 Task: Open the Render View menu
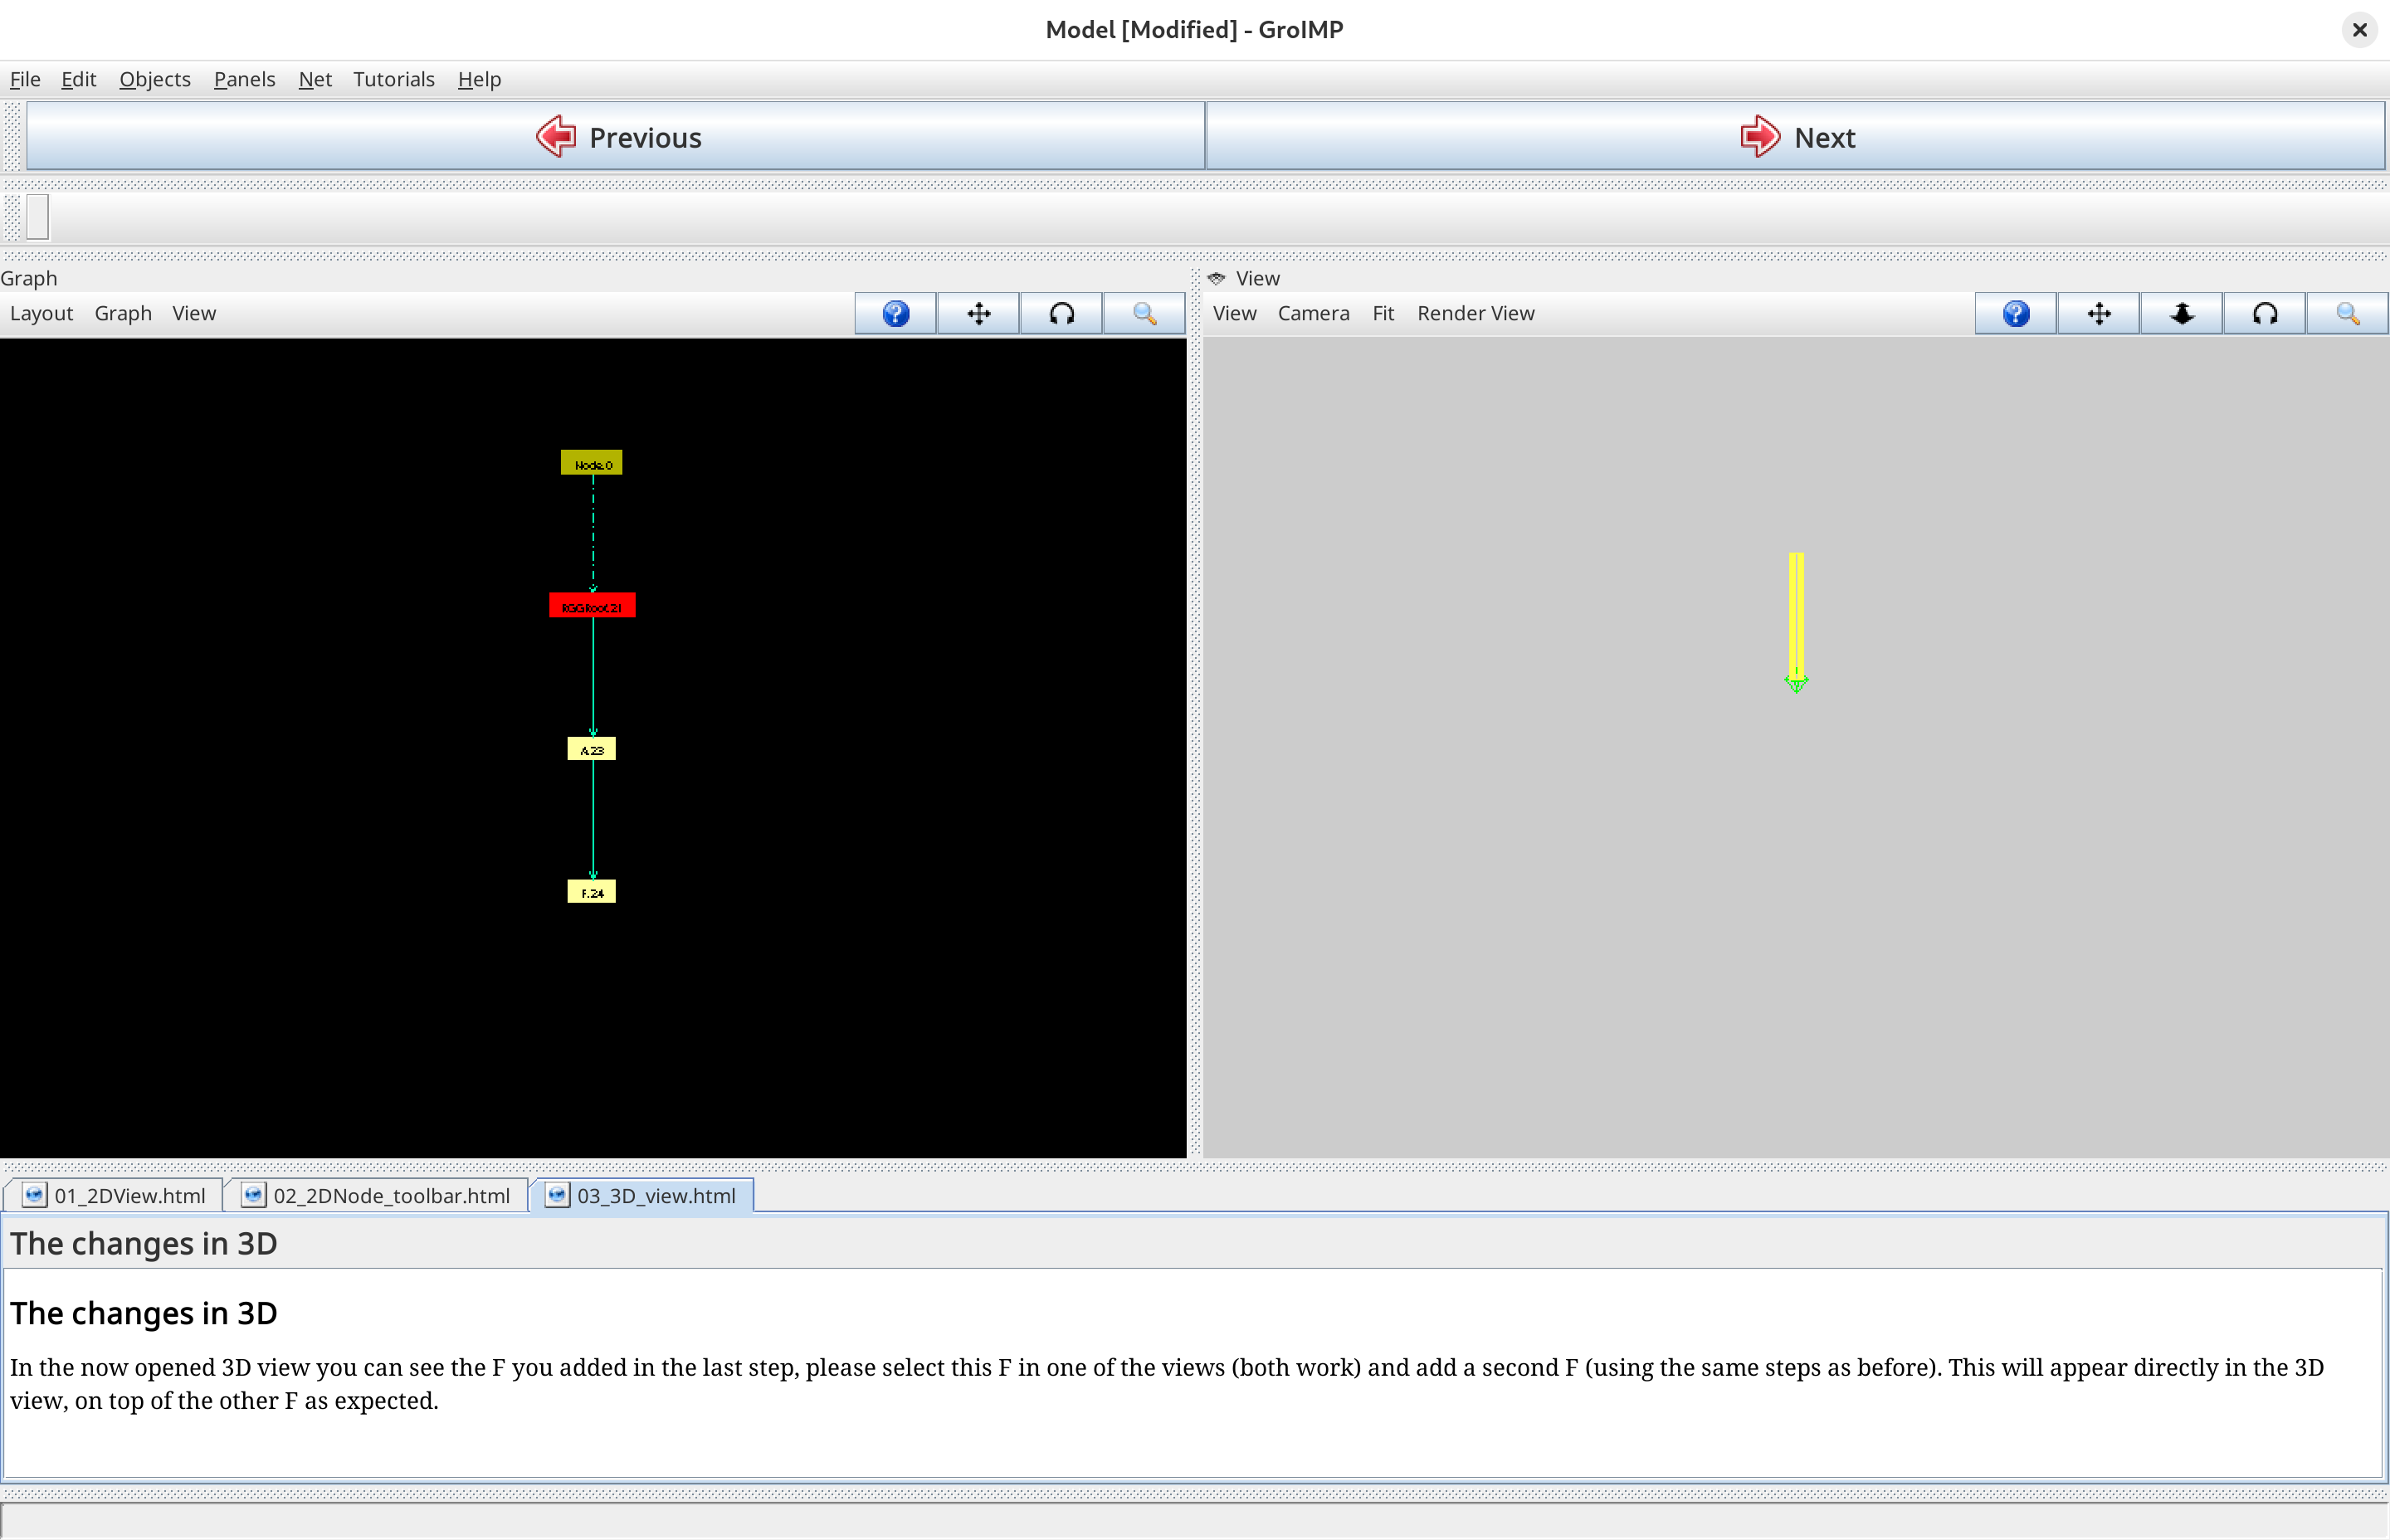(x=1474, y=314)
